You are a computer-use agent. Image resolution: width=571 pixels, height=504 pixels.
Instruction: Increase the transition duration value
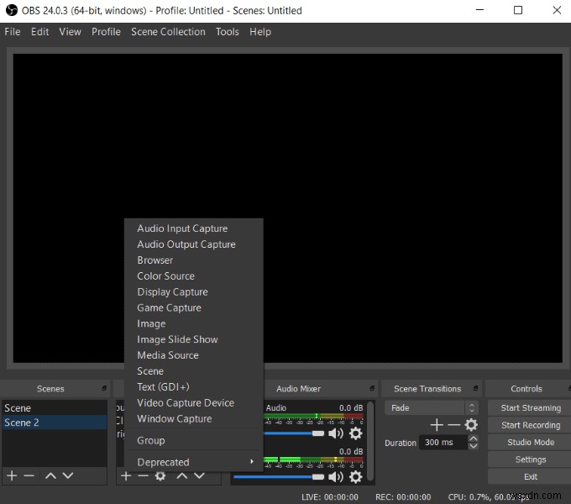[473, 438]
